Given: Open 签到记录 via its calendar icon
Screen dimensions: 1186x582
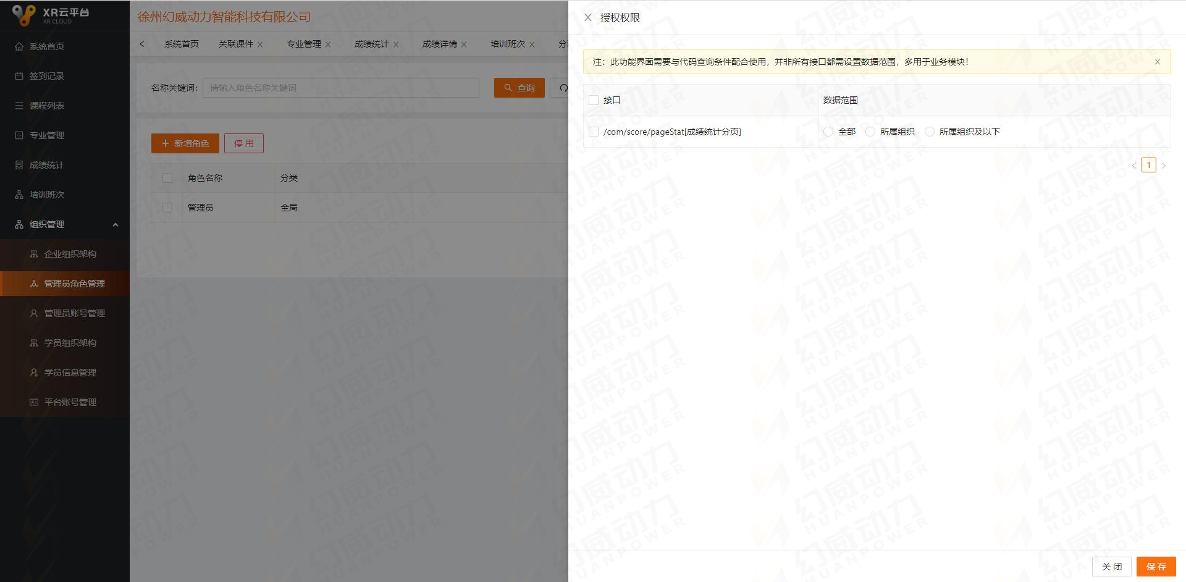Looking at the screenshot, I should click(x=18, y=76).
